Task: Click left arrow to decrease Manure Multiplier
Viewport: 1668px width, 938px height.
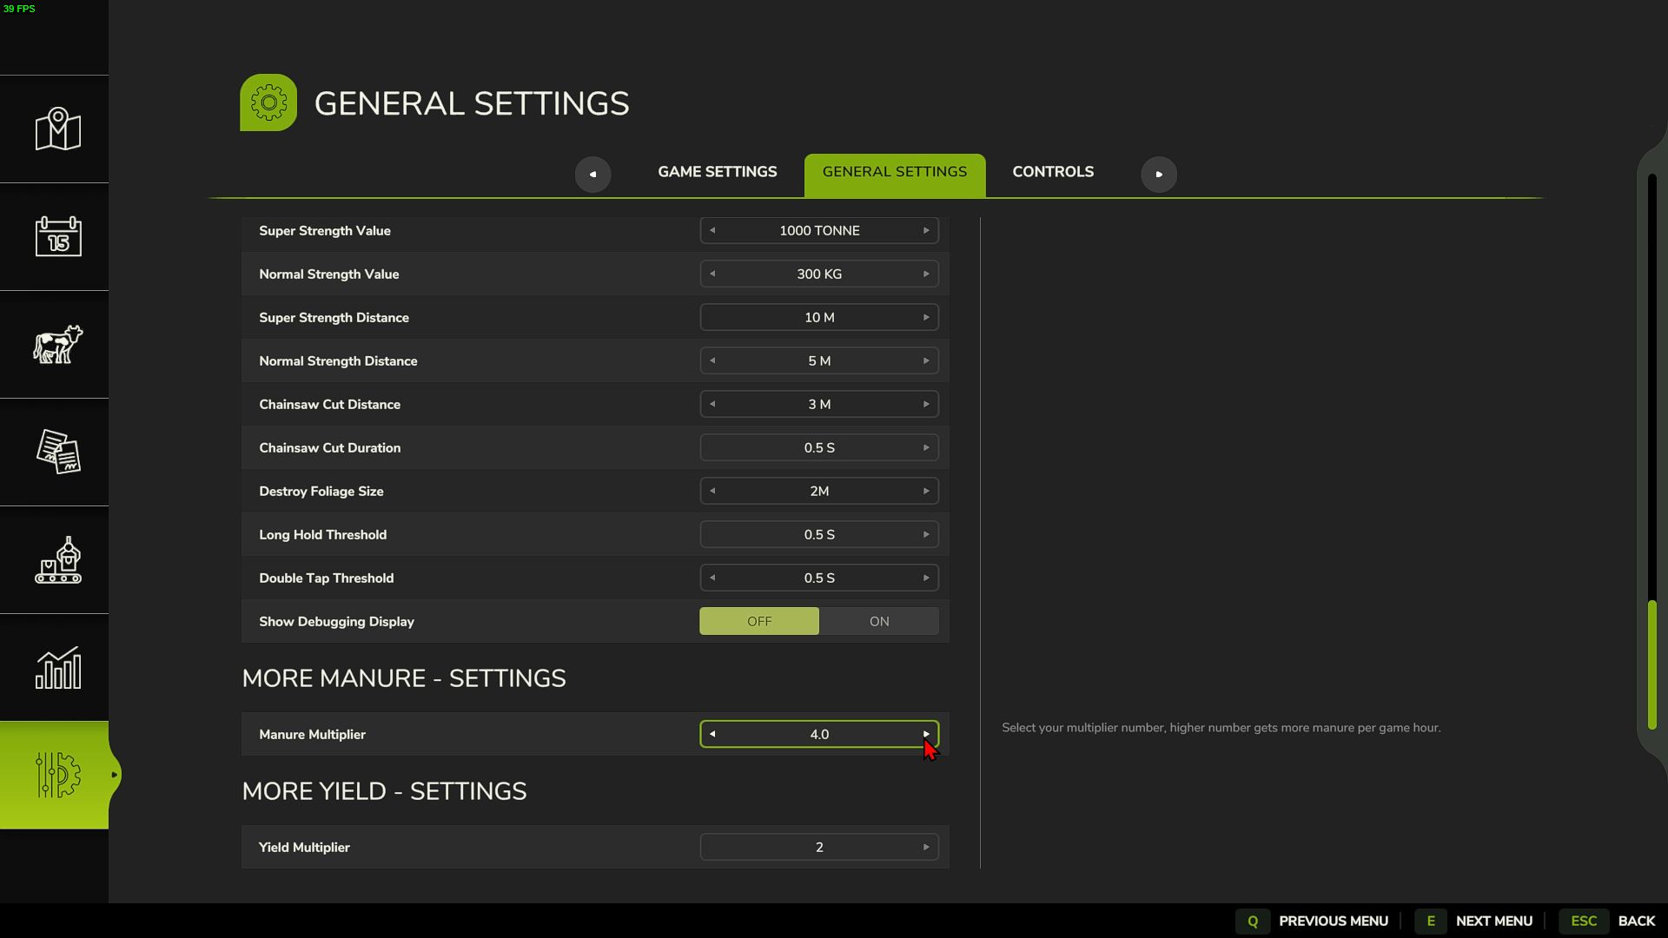Action: (712, 733)
